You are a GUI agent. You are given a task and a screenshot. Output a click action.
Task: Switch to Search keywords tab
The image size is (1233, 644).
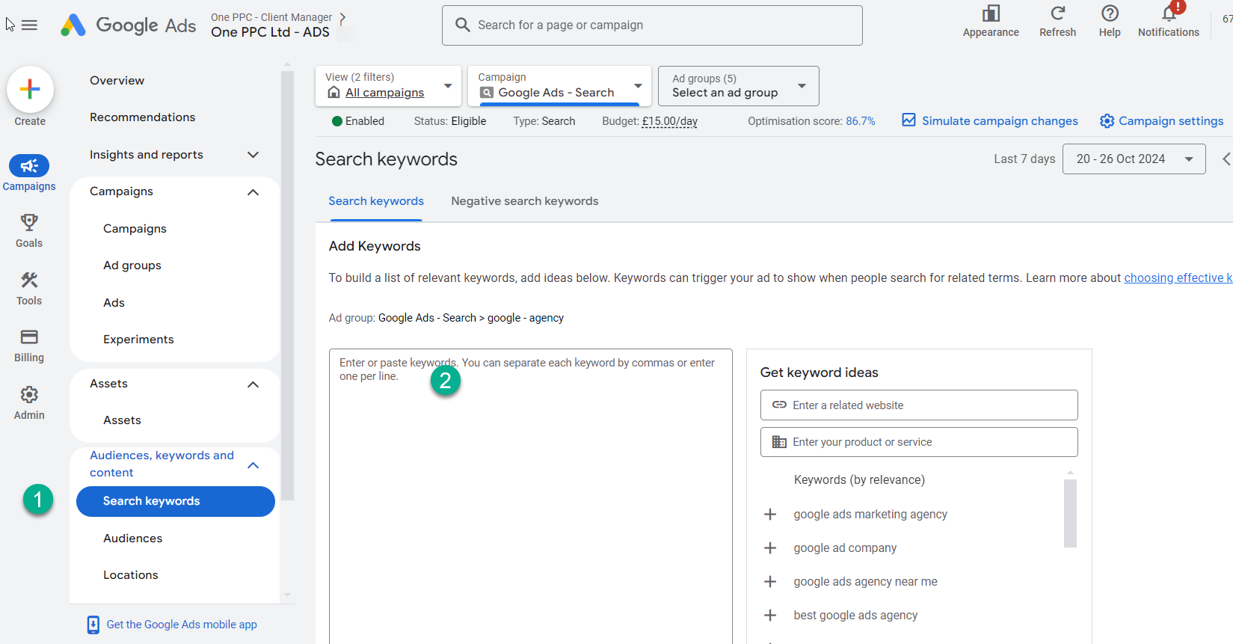click(x=376, y=201)
